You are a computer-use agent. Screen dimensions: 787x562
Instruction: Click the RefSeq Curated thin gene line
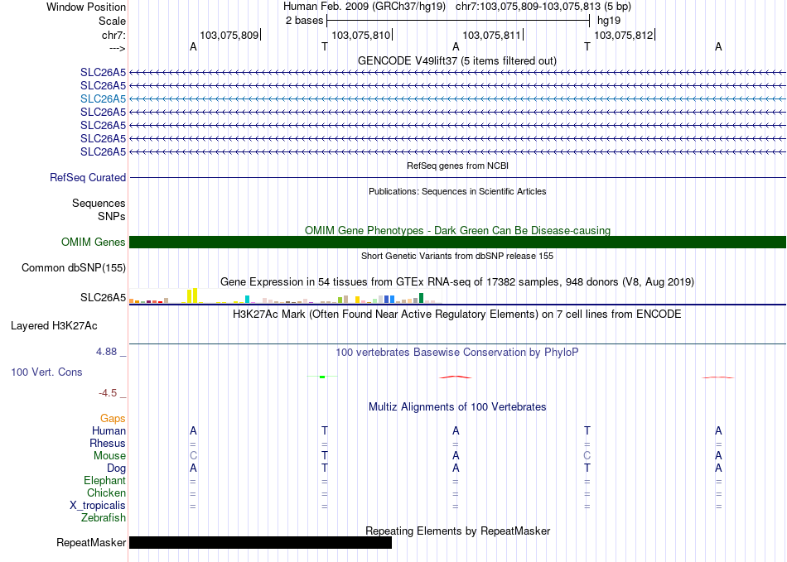click(x=457, y=177)
